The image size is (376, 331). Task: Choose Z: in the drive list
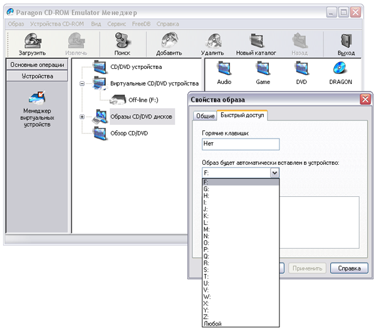pos(241,317)
